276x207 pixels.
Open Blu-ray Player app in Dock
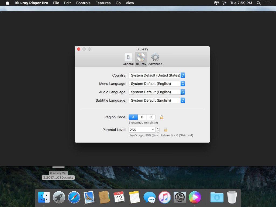(195, 197)
